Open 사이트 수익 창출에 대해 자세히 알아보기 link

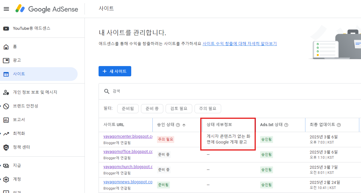click(x=240, y=44)
